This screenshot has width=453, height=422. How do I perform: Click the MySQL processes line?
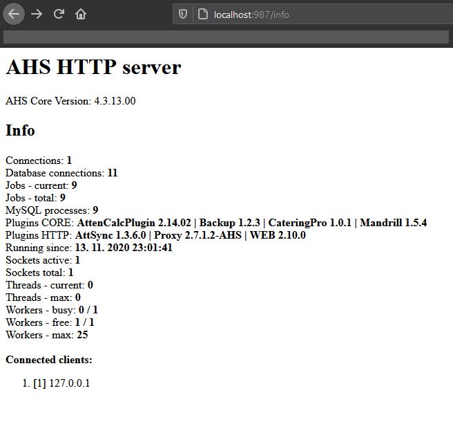pos(52,210)
